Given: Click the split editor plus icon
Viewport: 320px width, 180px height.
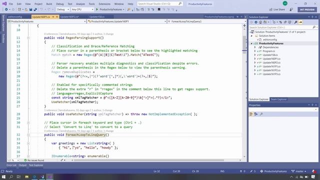Looking at the screenshot, I should click(244, 25).
